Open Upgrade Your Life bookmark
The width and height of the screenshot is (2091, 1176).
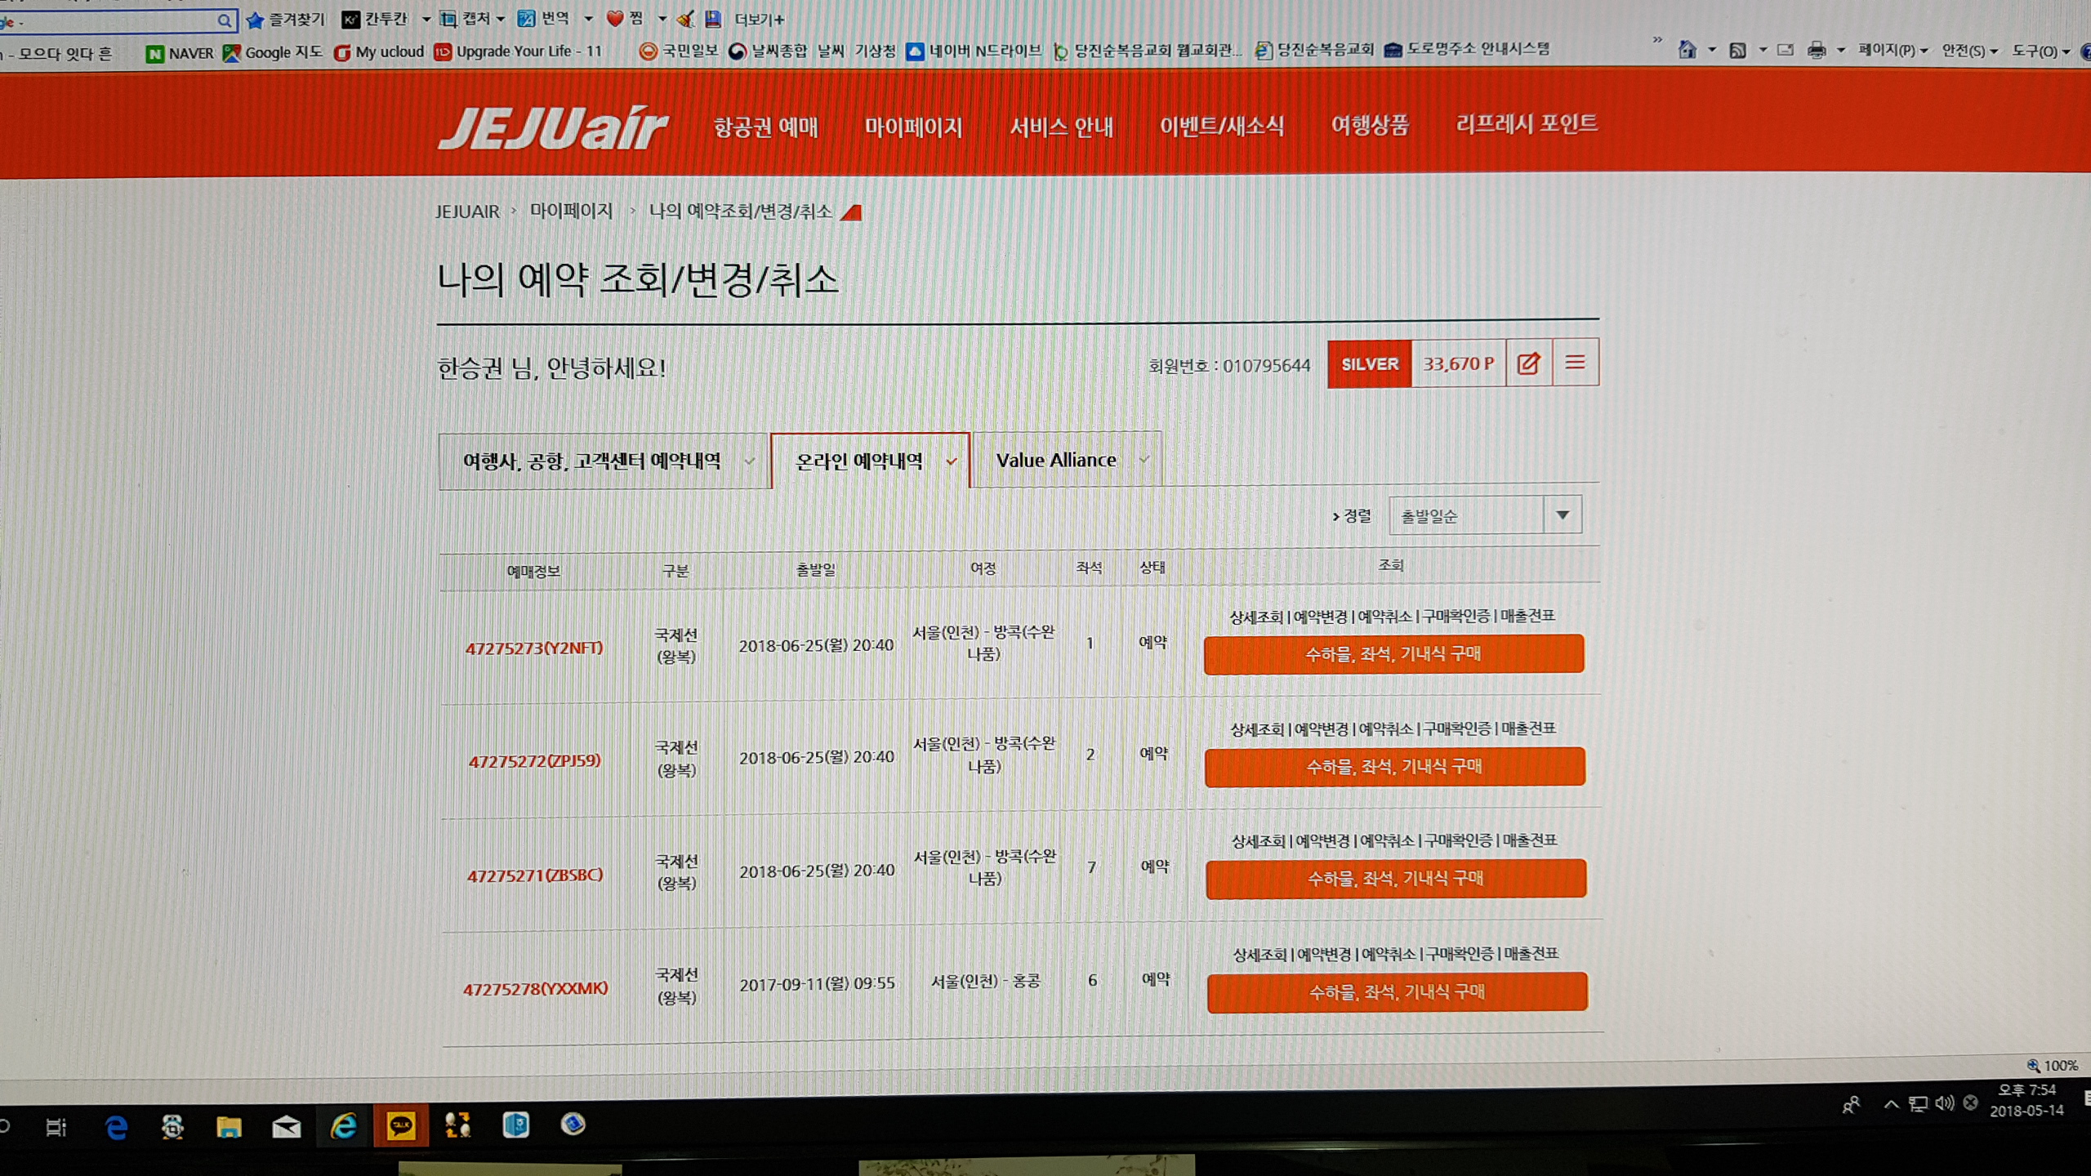[518, 51]
